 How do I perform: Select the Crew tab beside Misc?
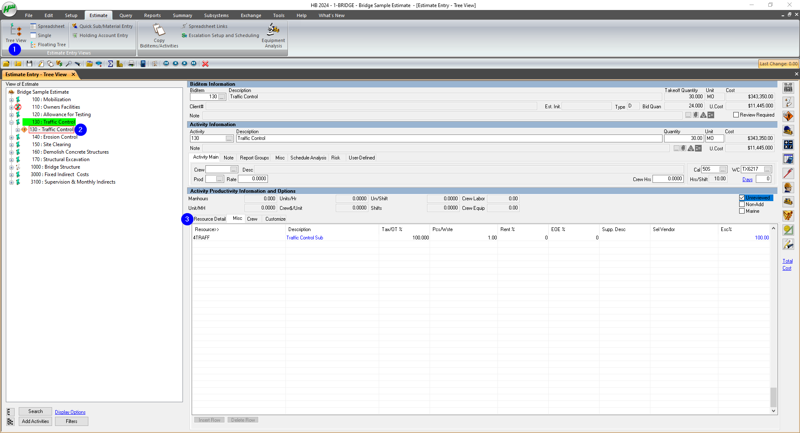(252, 219)
